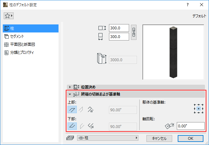
Task: Click the top end 90.00° angle field
Action: (123, 110)
